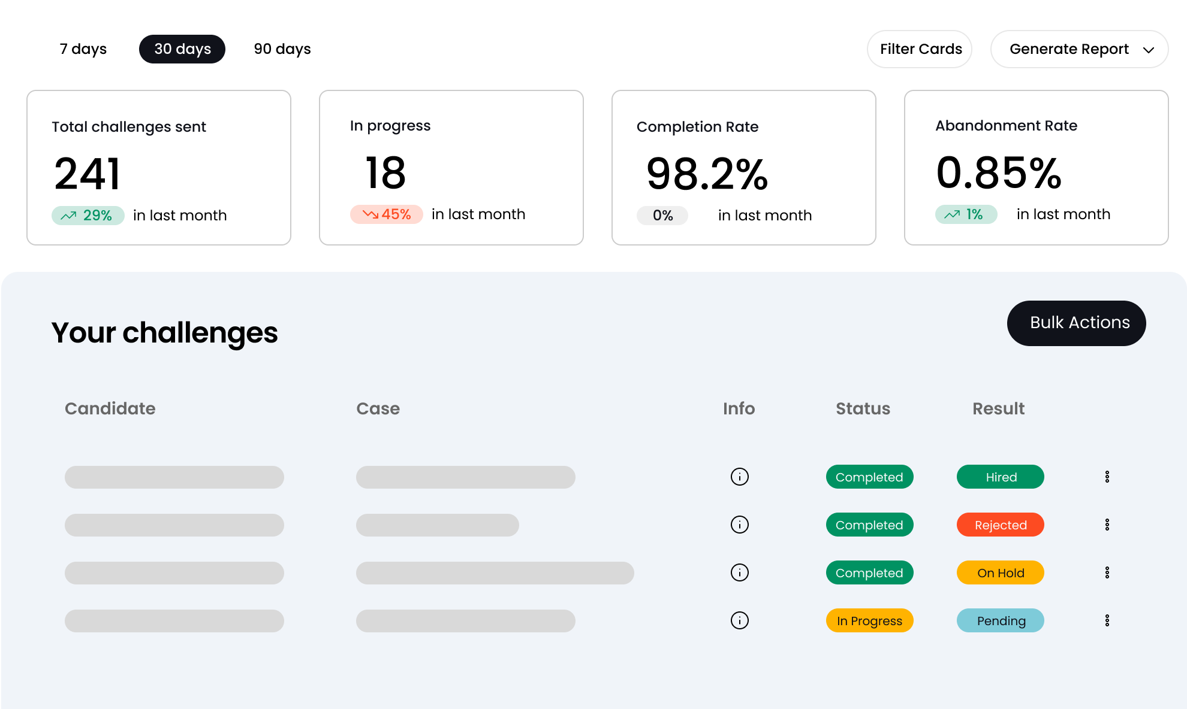Click the In Progress status badge
The image size is (1187, 709).
(x=869, y=620)
